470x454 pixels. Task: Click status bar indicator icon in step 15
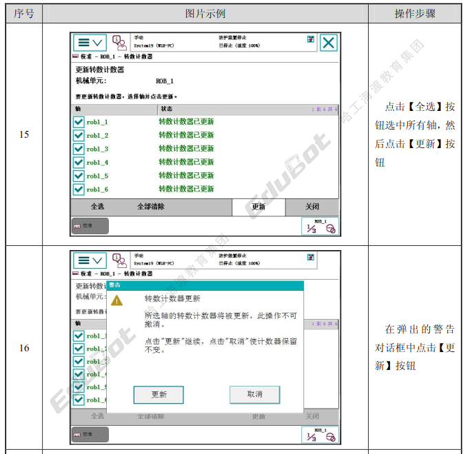click(x=311, y=39)
